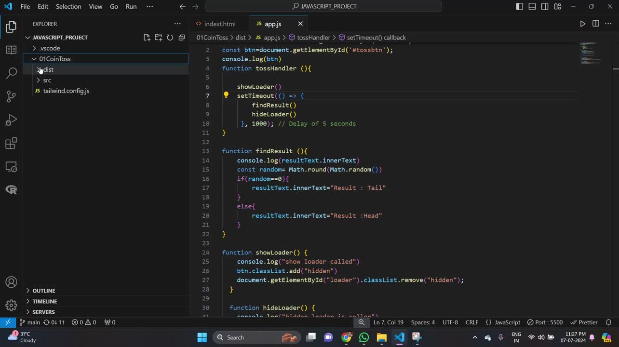Toggle the secondary side bar
This screenshot has width=619, height=347.
pos(545,7)
